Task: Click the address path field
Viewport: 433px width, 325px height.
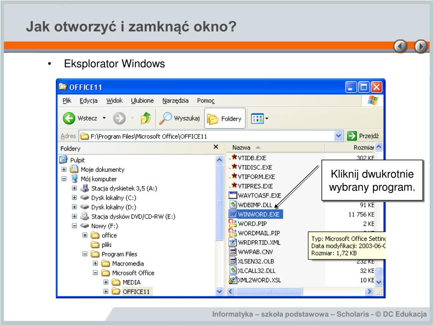Action: click(x=207, y=136)
